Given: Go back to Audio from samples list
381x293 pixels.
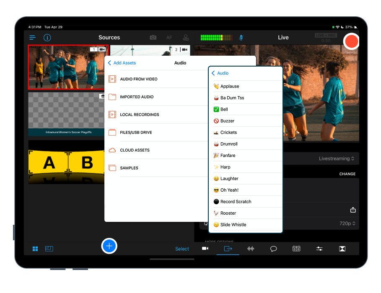Looking at the screenshot, I should (220, 73).
